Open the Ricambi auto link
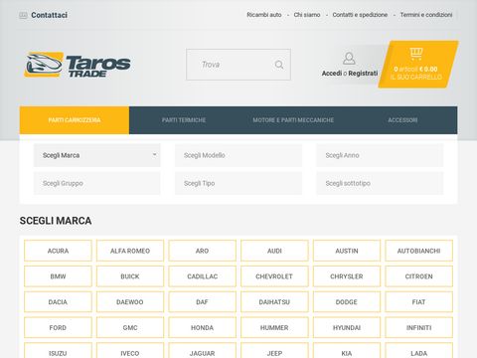Screen dimensions: 477x358 pyautogui.click(x=264, y=15)
